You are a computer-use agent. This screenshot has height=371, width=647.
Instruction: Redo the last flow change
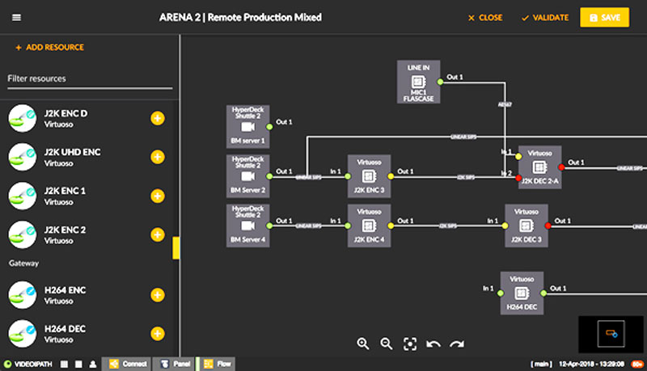coord(457,344)
